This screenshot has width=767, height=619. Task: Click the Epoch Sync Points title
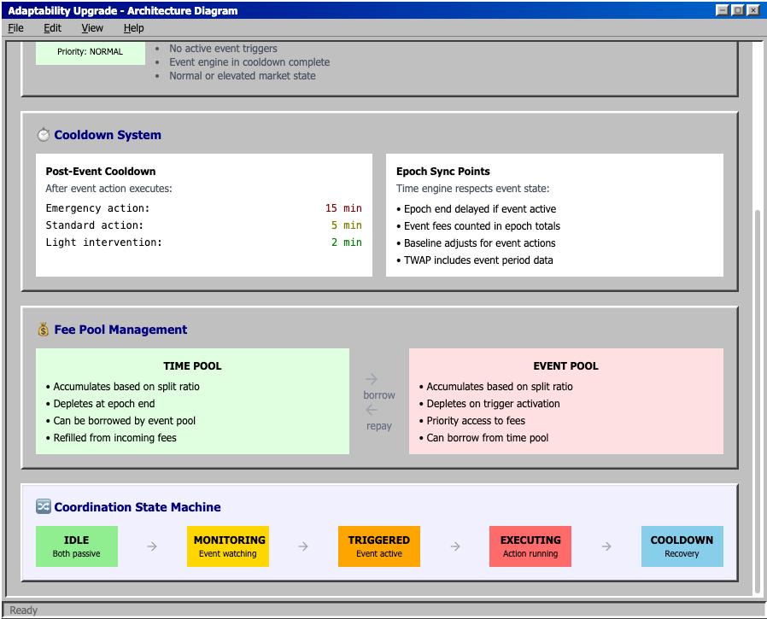pyautogui.click(x=443, y=171)
